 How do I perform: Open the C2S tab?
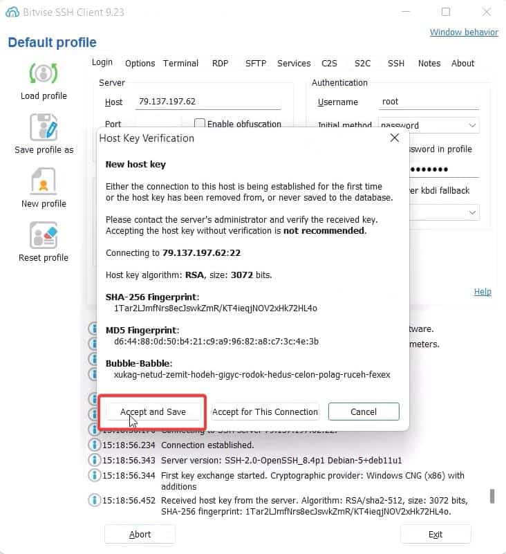tap(329, 63)
